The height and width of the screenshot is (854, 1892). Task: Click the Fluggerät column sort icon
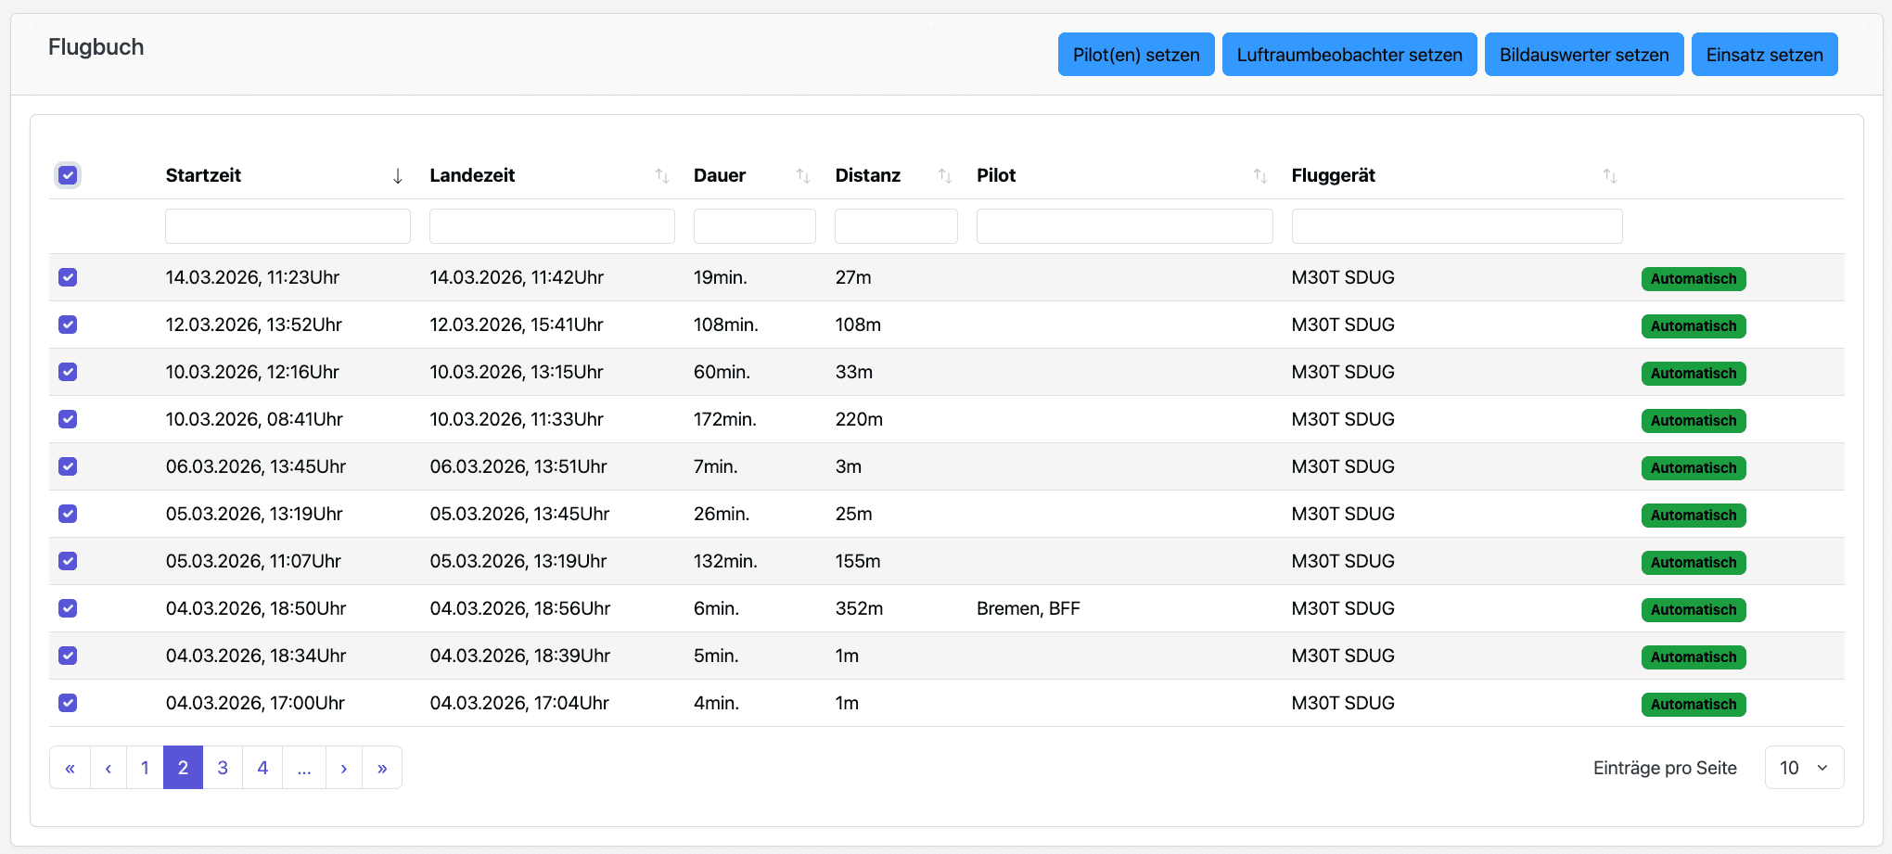click(x=1609, y=176)
